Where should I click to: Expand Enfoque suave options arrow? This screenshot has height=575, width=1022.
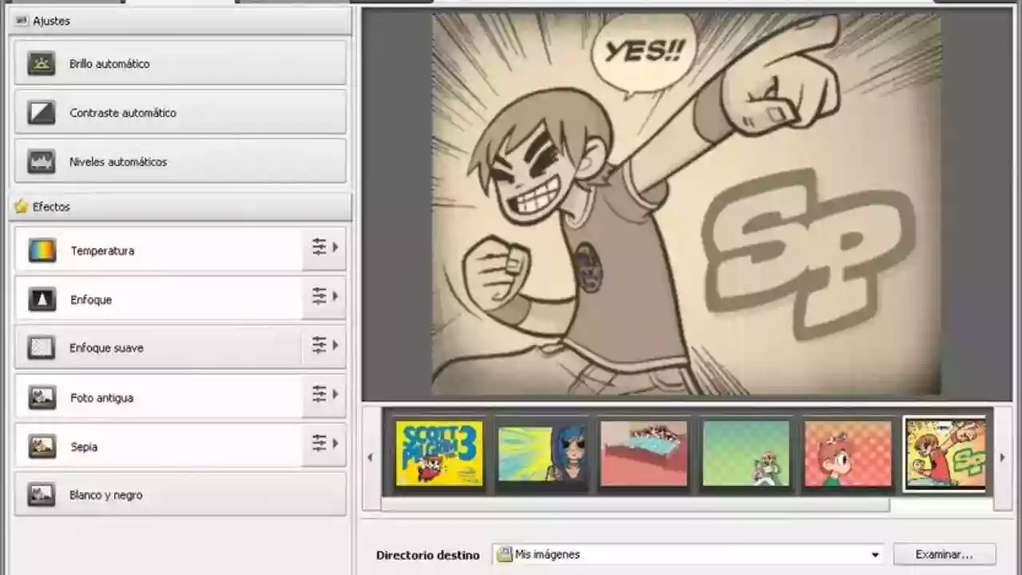coord(336,345)
